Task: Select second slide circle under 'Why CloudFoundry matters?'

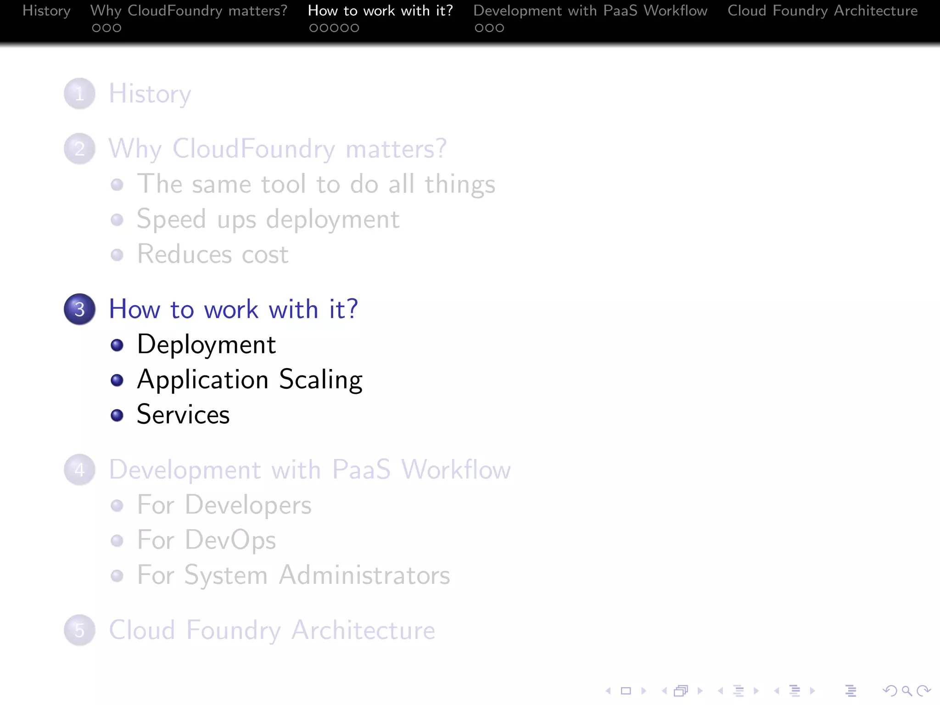Action: pyautogui.click(x=106, y=28)
